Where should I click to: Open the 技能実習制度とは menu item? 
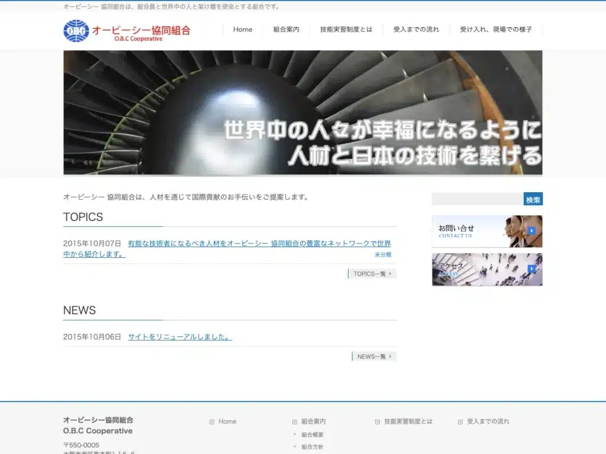click(x=346, y=30)
